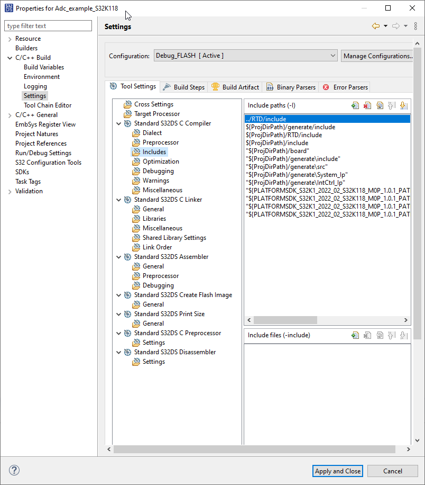Open Tool Chain Editor page
Screen dimensions: 425x485
pyautogui.click(x=48, y=105)
